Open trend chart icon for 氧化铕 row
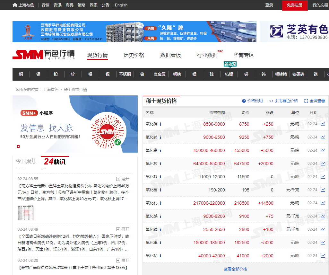This screenshot has height=275, width=329. point(323,190)
